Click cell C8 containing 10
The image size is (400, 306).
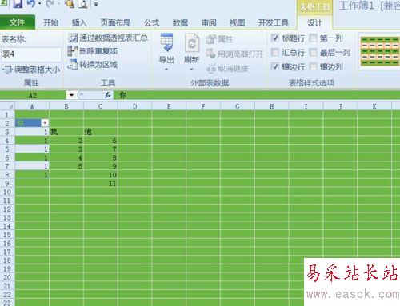coord(101,175)
